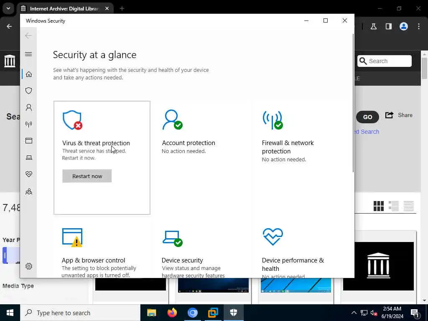Switch to grid view on Internet Archive page

tap(379, 206)
